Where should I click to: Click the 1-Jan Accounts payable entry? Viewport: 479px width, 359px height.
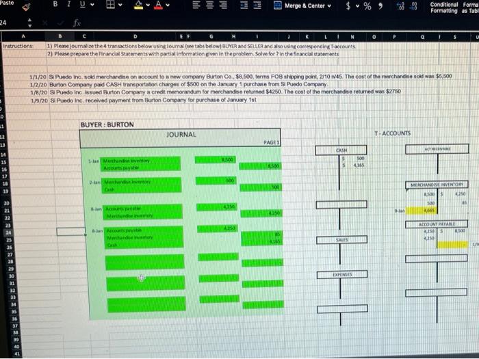click(121, 168)
